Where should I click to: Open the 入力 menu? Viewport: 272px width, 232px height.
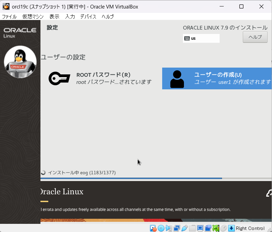(70, 17)
